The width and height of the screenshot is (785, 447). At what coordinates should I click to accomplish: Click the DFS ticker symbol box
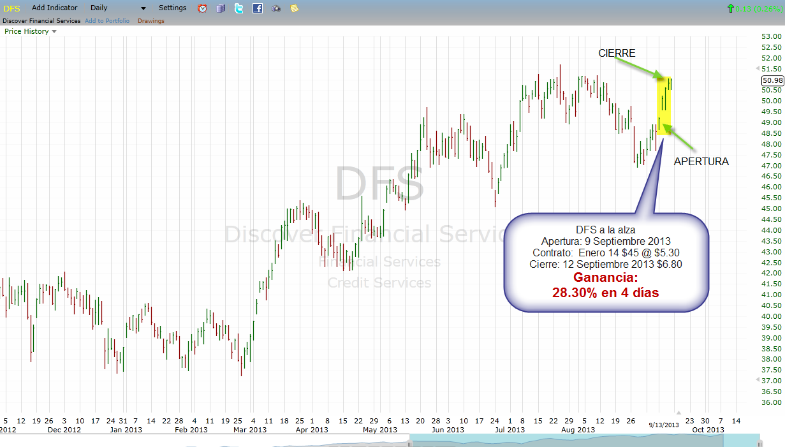pyautogui.click(x=12, y=8)
